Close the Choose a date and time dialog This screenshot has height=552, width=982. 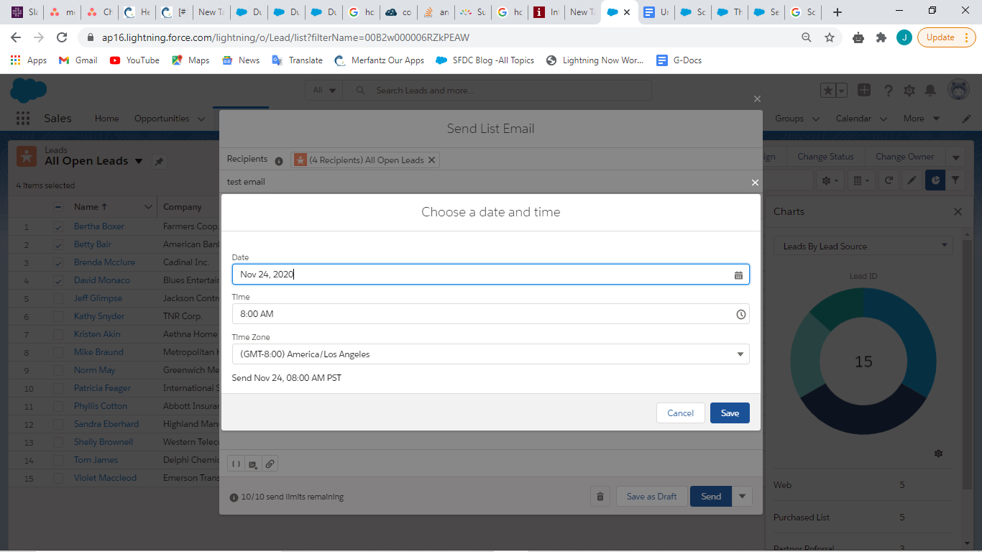click(x=755, y=183)
